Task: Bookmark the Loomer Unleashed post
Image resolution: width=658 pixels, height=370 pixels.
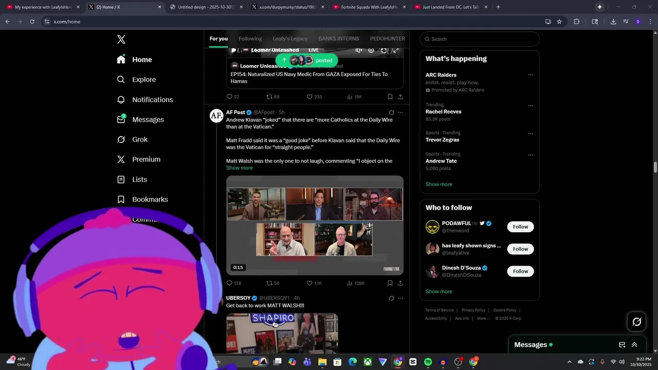Action: point(390,97)
